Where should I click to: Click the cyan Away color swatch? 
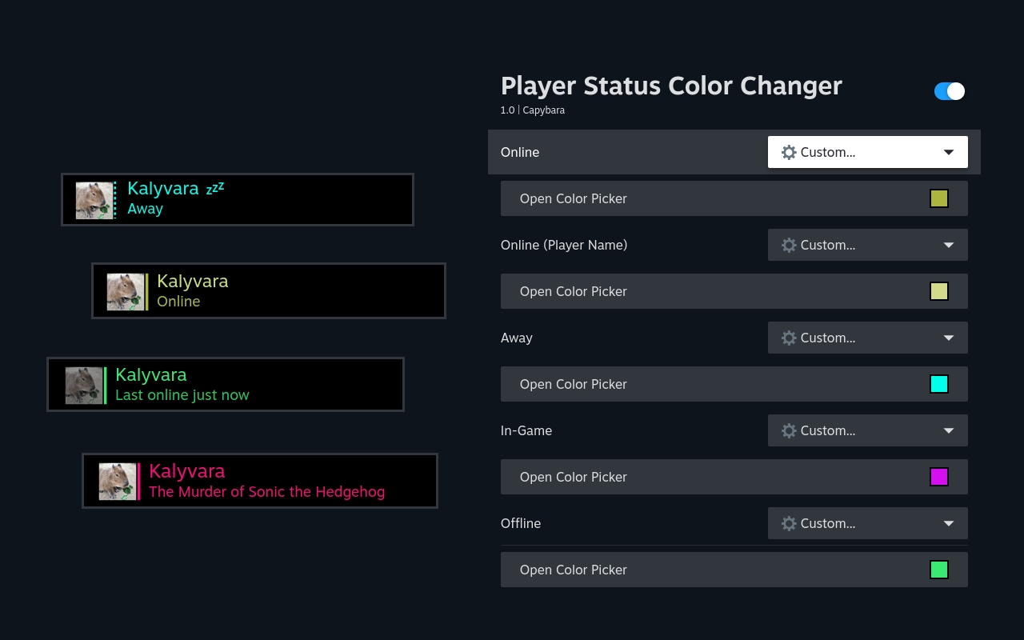point(939,384)
